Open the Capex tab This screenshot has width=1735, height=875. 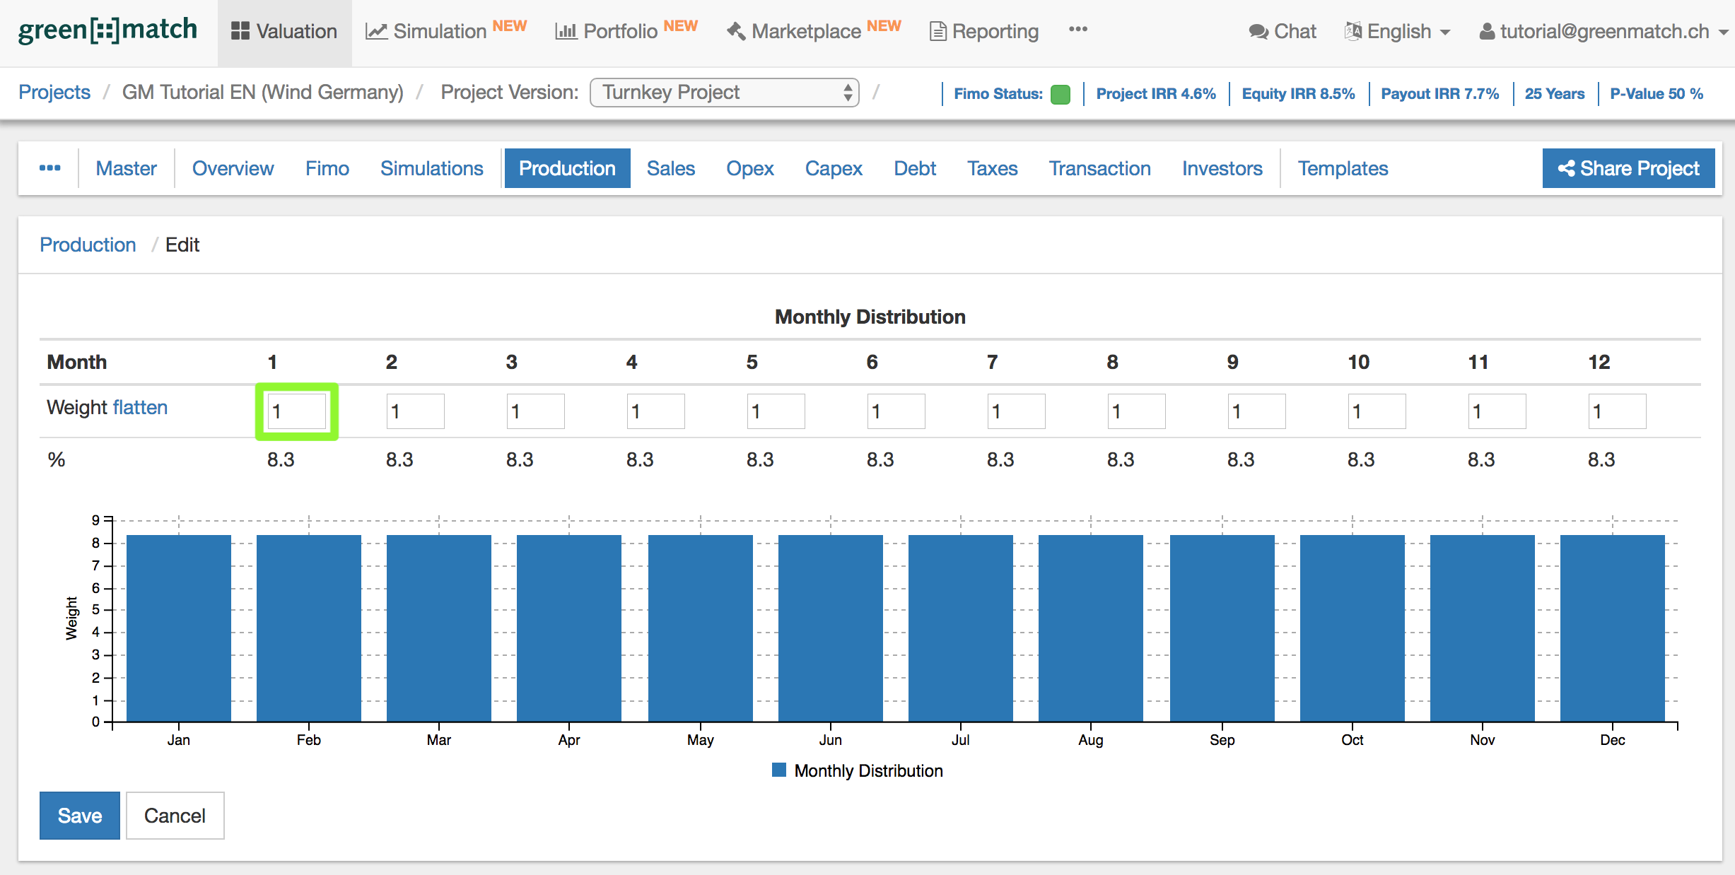[x=833, y=168]
